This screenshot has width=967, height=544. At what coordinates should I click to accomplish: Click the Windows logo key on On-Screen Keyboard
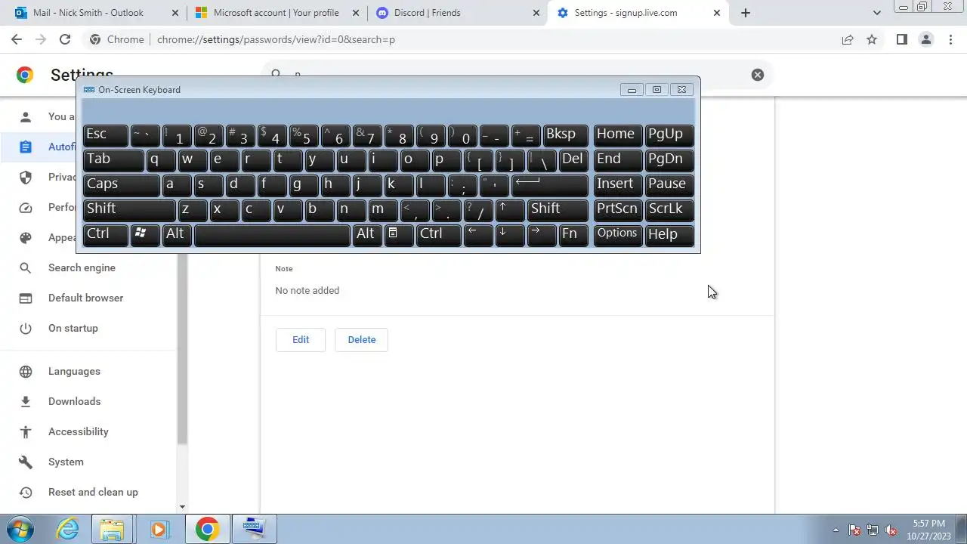click(x=145, y=235)
